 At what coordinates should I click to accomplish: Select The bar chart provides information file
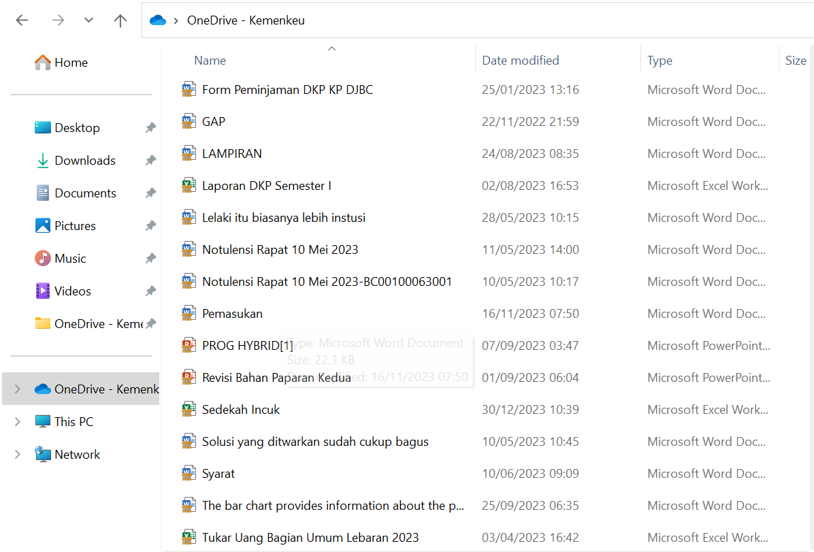(x=333, y=506)
